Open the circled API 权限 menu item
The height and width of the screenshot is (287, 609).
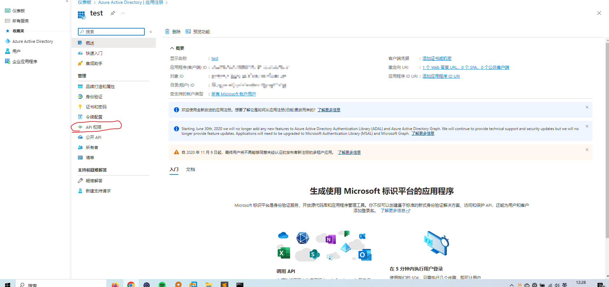pos(93,127)
